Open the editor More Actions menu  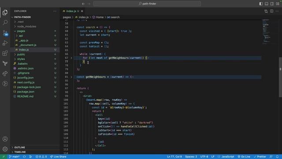(x=277, y=11)
